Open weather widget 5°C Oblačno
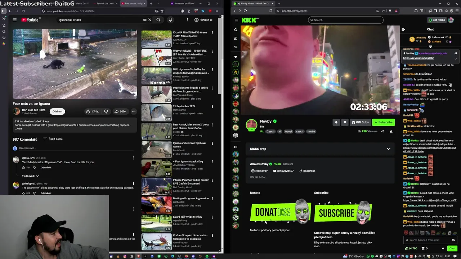Viewport: 461px width, 259px height. point(353,256)
